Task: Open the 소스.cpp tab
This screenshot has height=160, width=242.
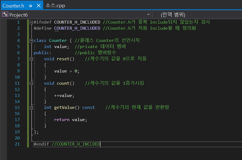Action: coord(55,6)
